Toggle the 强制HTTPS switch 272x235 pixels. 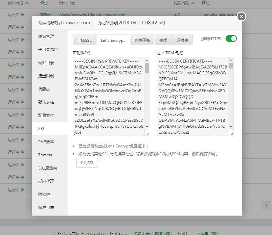[x=231, y=39]
